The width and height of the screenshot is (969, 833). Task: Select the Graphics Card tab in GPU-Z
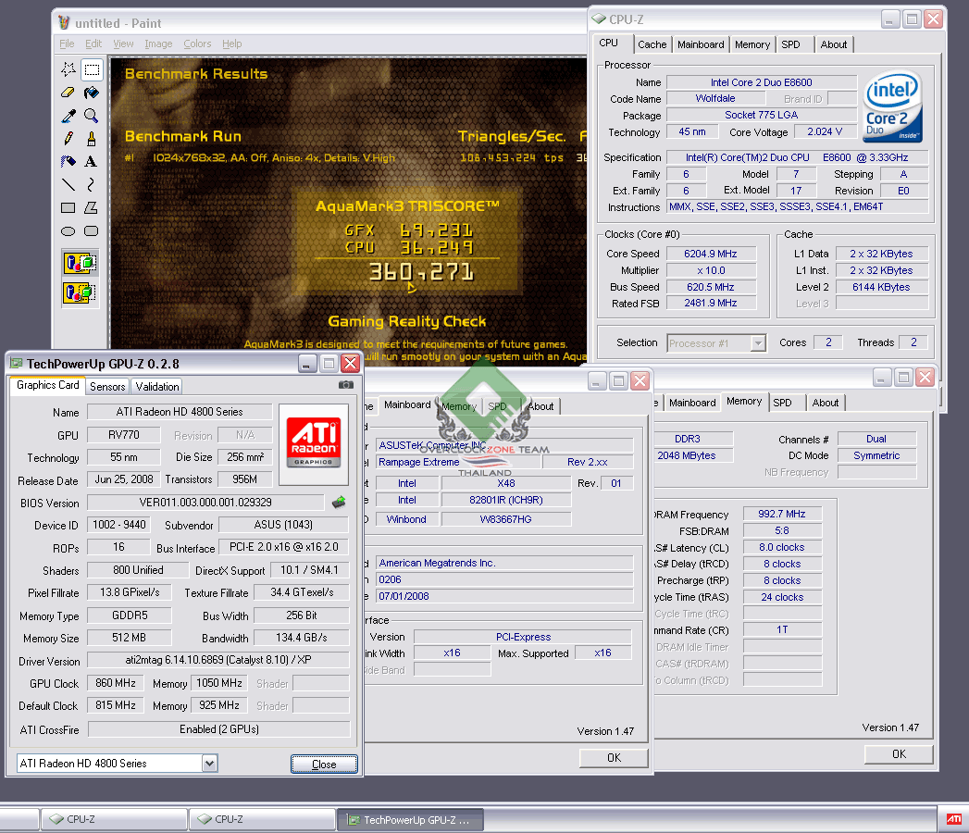click(47, 385)
